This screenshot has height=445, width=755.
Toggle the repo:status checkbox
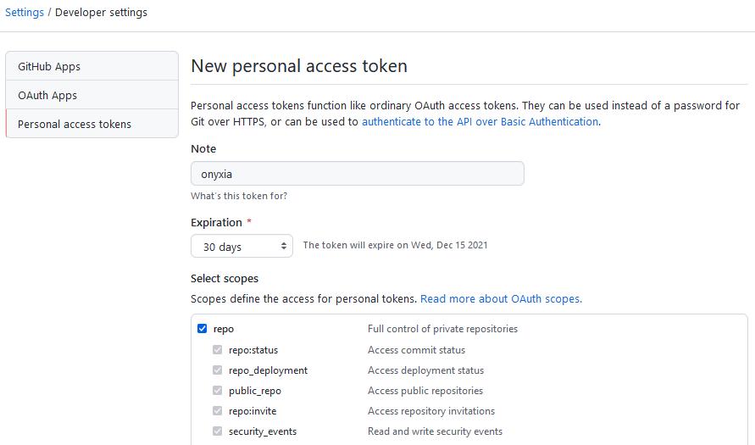coord(217,350)
